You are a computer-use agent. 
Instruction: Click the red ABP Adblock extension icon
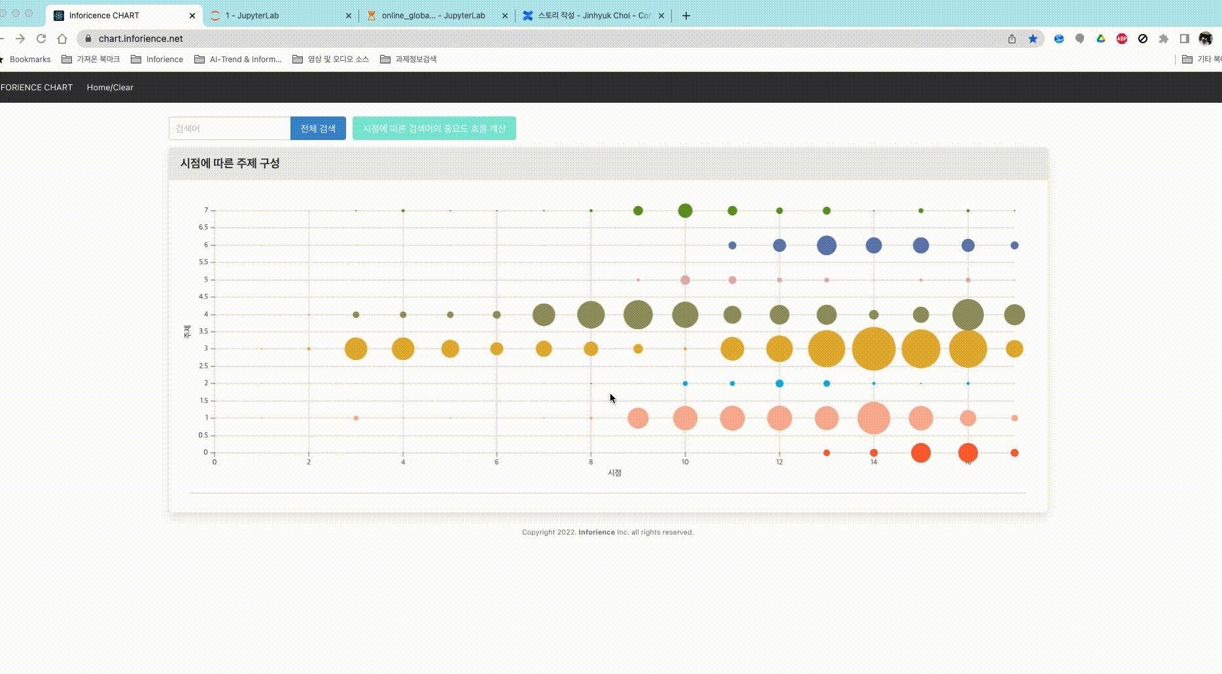(x=1122, y=39)
